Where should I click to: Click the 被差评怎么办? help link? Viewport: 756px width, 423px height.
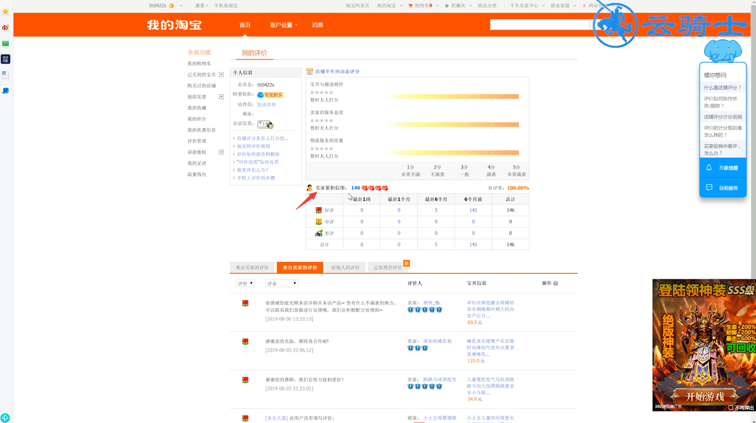(x=252, y=170)
